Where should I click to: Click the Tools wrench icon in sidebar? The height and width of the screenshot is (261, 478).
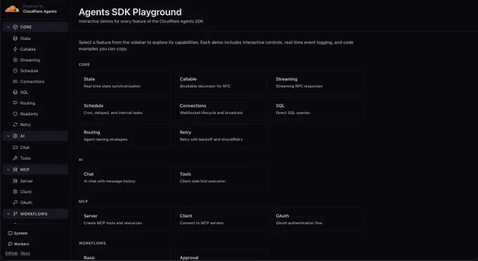click(x=15, y=158)
